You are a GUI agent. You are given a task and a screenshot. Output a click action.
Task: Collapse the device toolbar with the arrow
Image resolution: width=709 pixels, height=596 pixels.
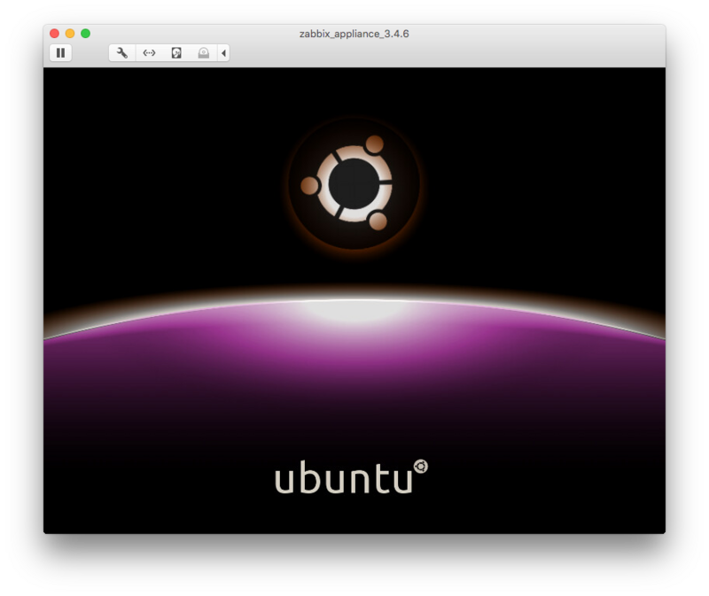[x=223, y=53]
